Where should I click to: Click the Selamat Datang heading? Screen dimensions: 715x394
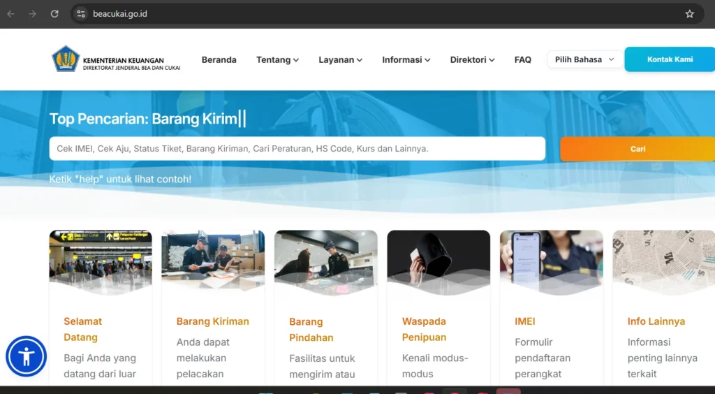[82, 329]
